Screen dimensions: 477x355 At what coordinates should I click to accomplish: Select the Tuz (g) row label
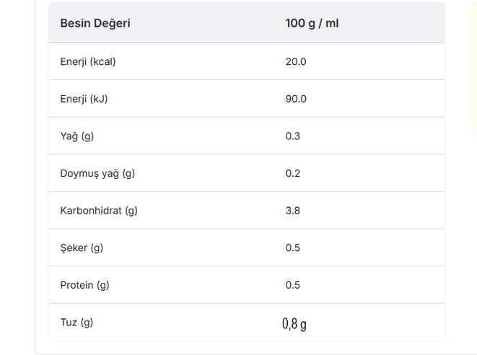(76, 322)
